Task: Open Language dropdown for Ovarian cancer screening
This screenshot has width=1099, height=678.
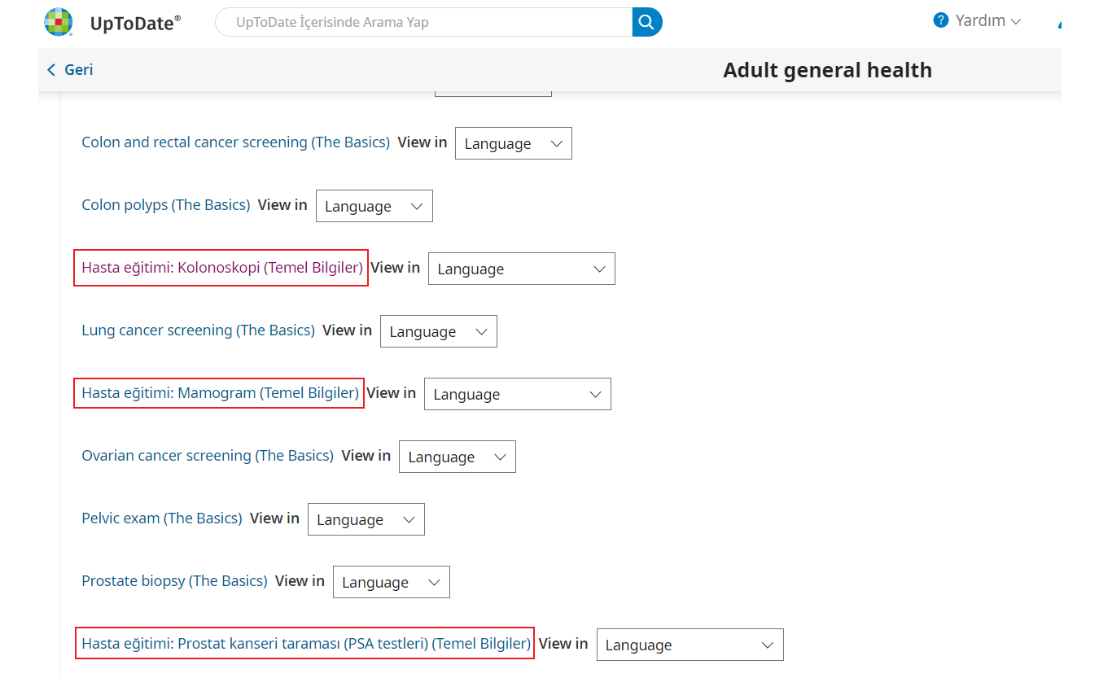Action: pyautogui.click(x=457, y=457)
